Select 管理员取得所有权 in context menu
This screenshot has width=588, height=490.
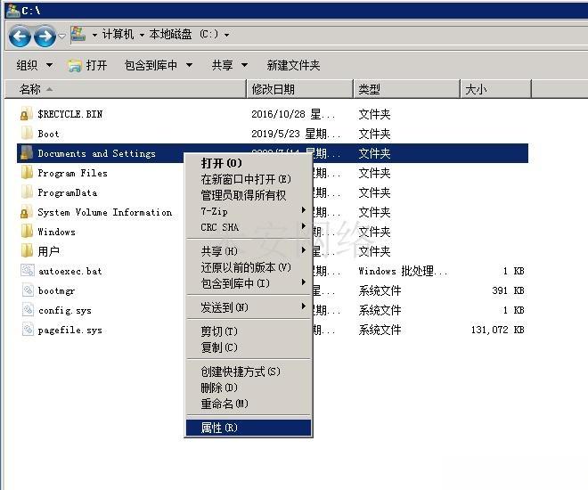[x=243, y=195]
